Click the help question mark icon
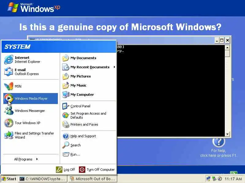 pos(219,142)
